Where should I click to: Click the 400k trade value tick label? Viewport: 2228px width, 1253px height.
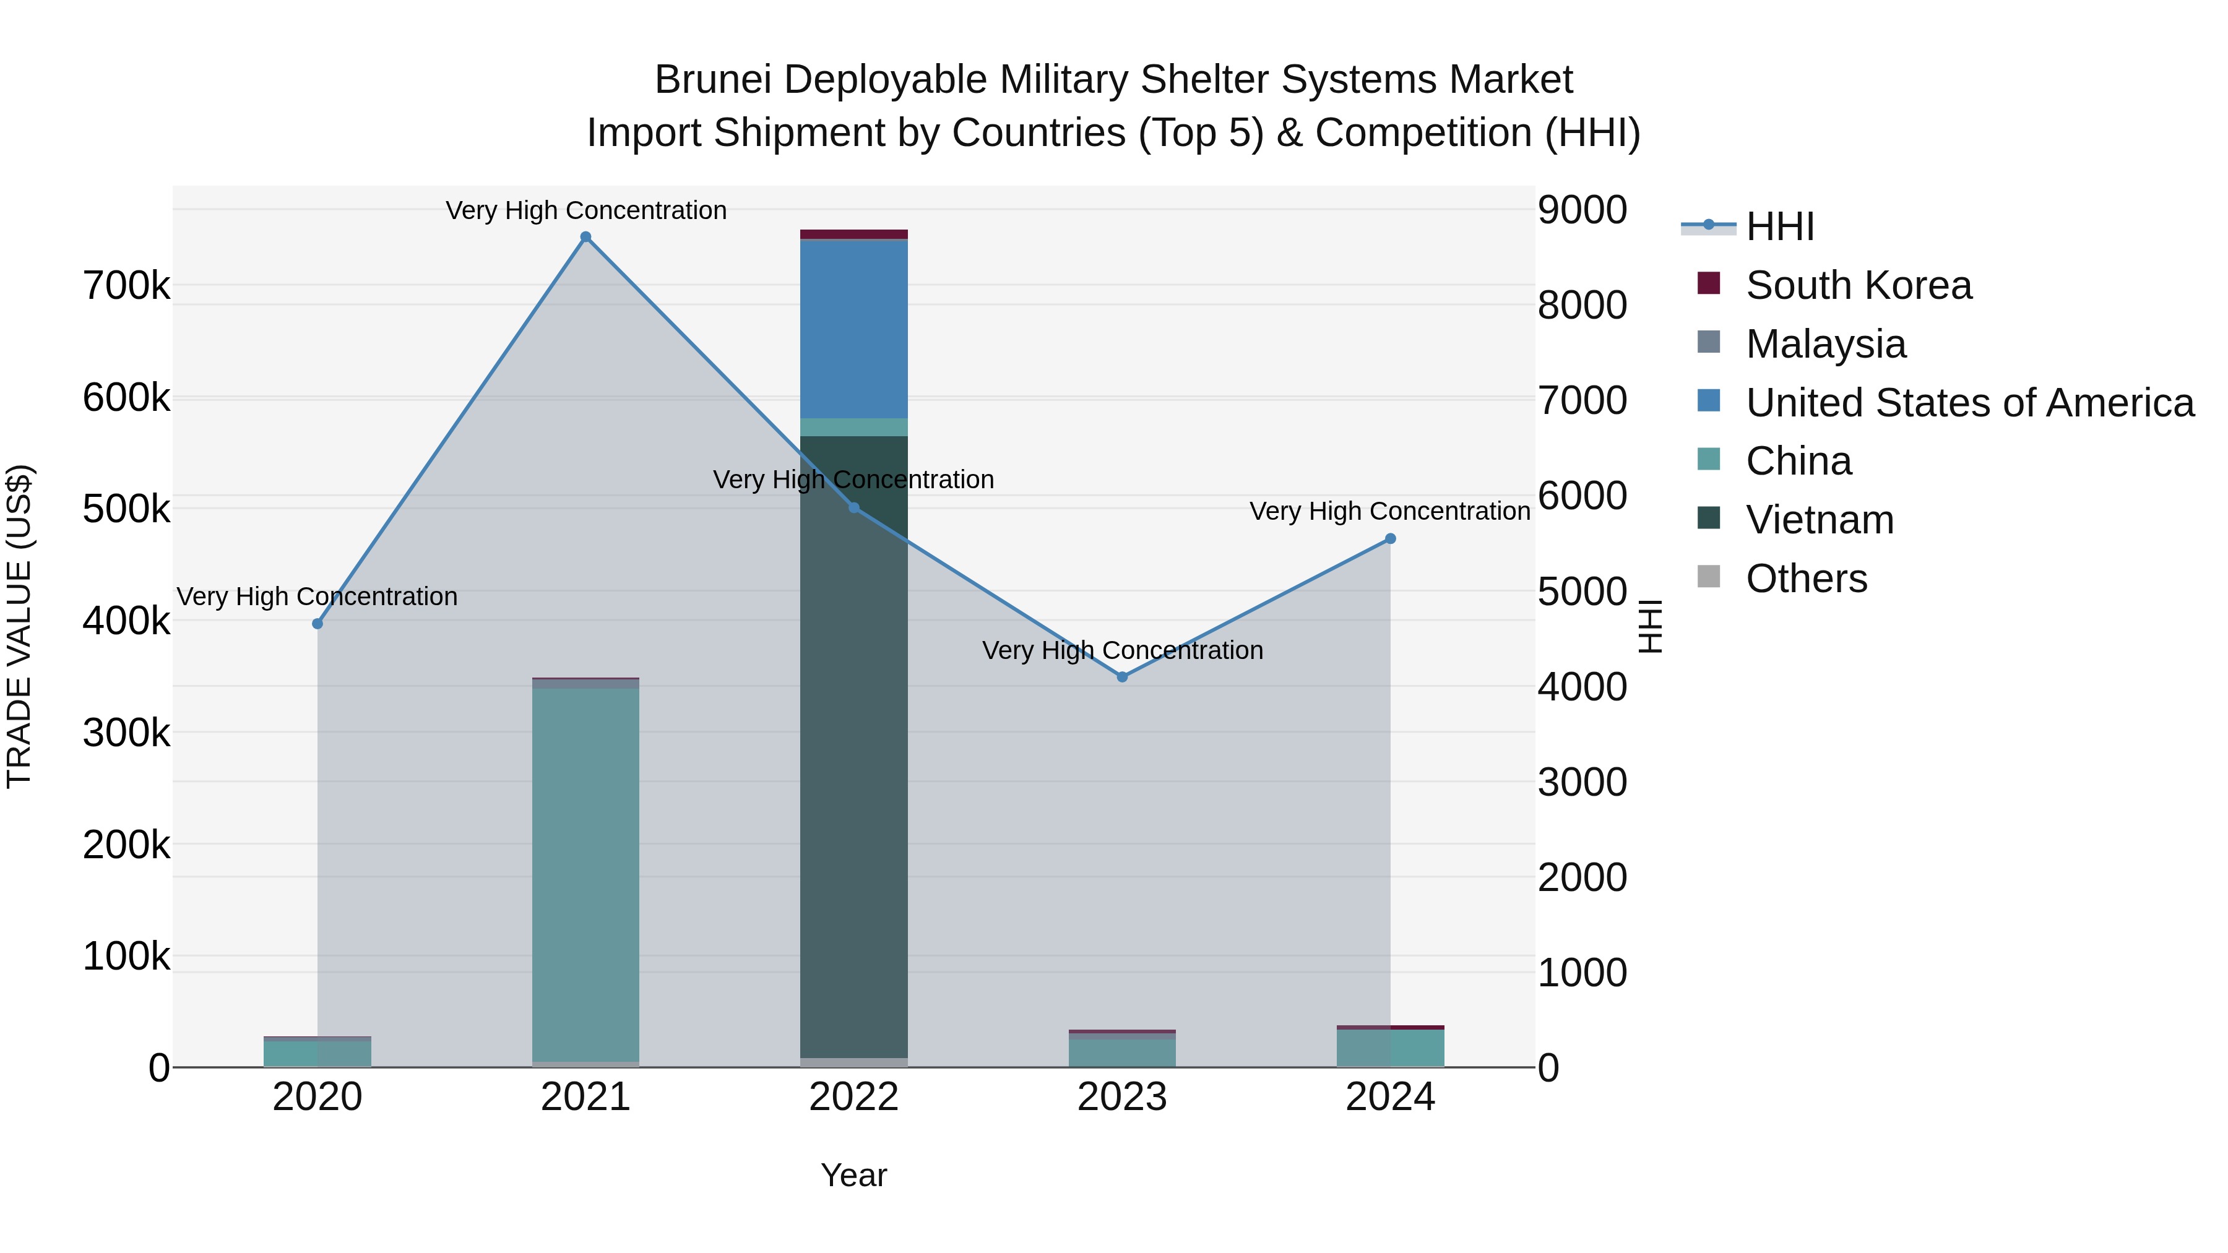(x=126, y=621)
